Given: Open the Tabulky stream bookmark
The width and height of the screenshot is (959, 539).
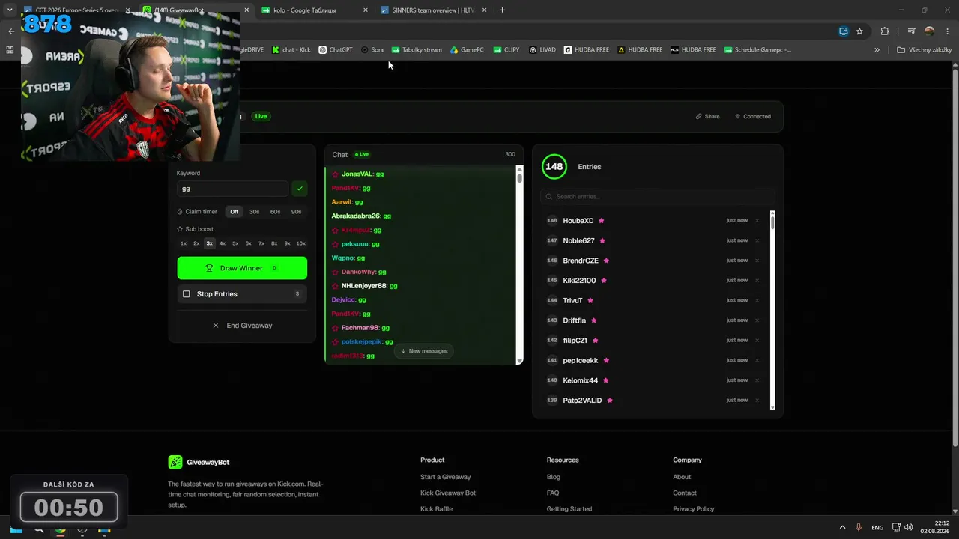Looking at the screenshot, I should 417,50.
